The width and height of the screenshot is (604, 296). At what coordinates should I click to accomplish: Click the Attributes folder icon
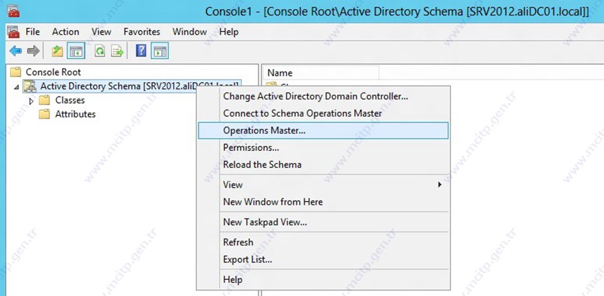pyautogui.click(x=45, y=114)
